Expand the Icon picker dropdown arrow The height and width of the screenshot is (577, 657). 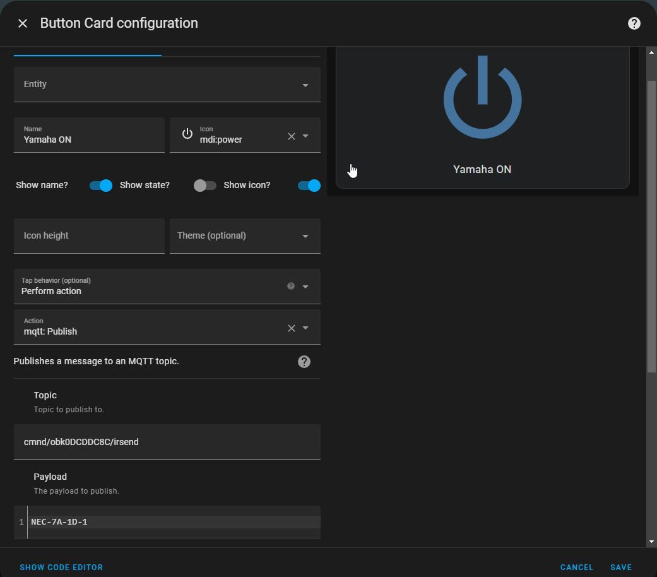click(305, 136)
